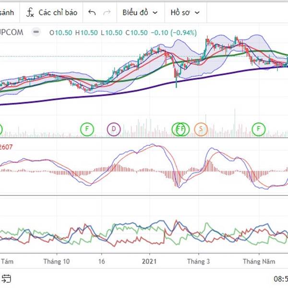This screenshot has height=288, width=288.
Task: Click the high value H10.50 in legend
Action: tap(86, 33)
